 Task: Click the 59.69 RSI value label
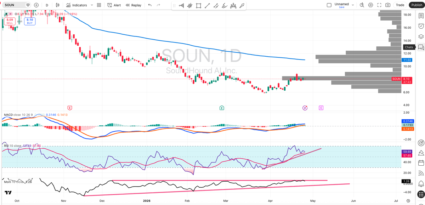coord(407,152)
